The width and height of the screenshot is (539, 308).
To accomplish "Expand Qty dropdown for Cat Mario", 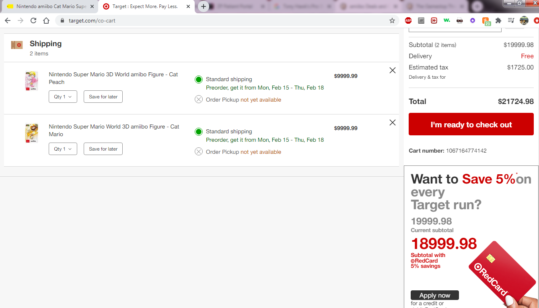I will [x=63, y=149].
